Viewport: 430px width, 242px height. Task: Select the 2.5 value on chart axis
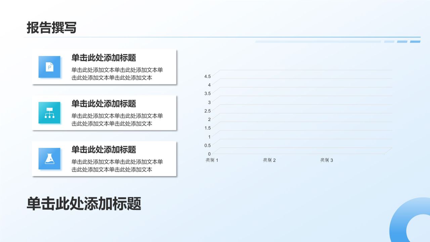coord(207,111)
